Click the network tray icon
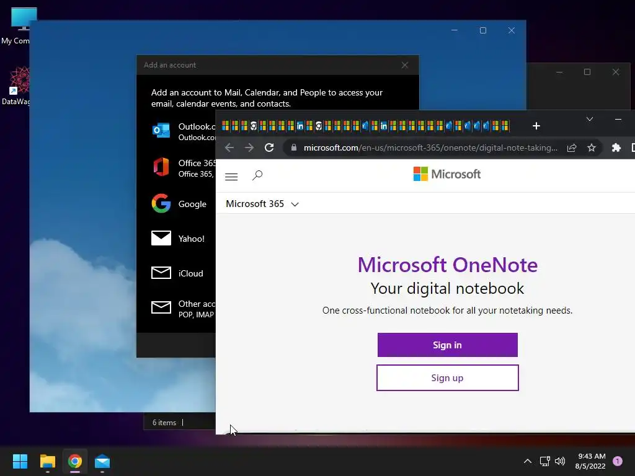Image resolution: width=635 pixels, height=476 pixels. [x=544, y=461]
